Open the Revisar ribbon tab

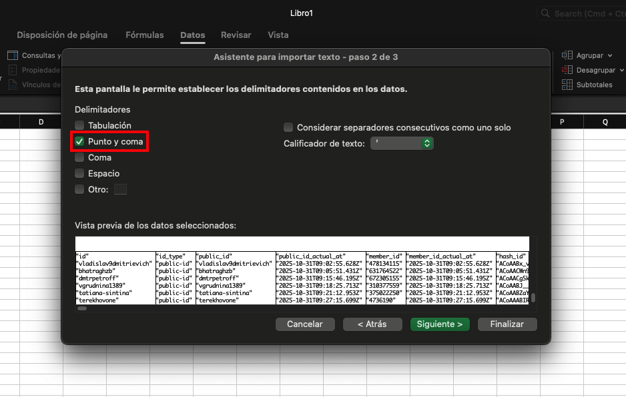point(236,35)
